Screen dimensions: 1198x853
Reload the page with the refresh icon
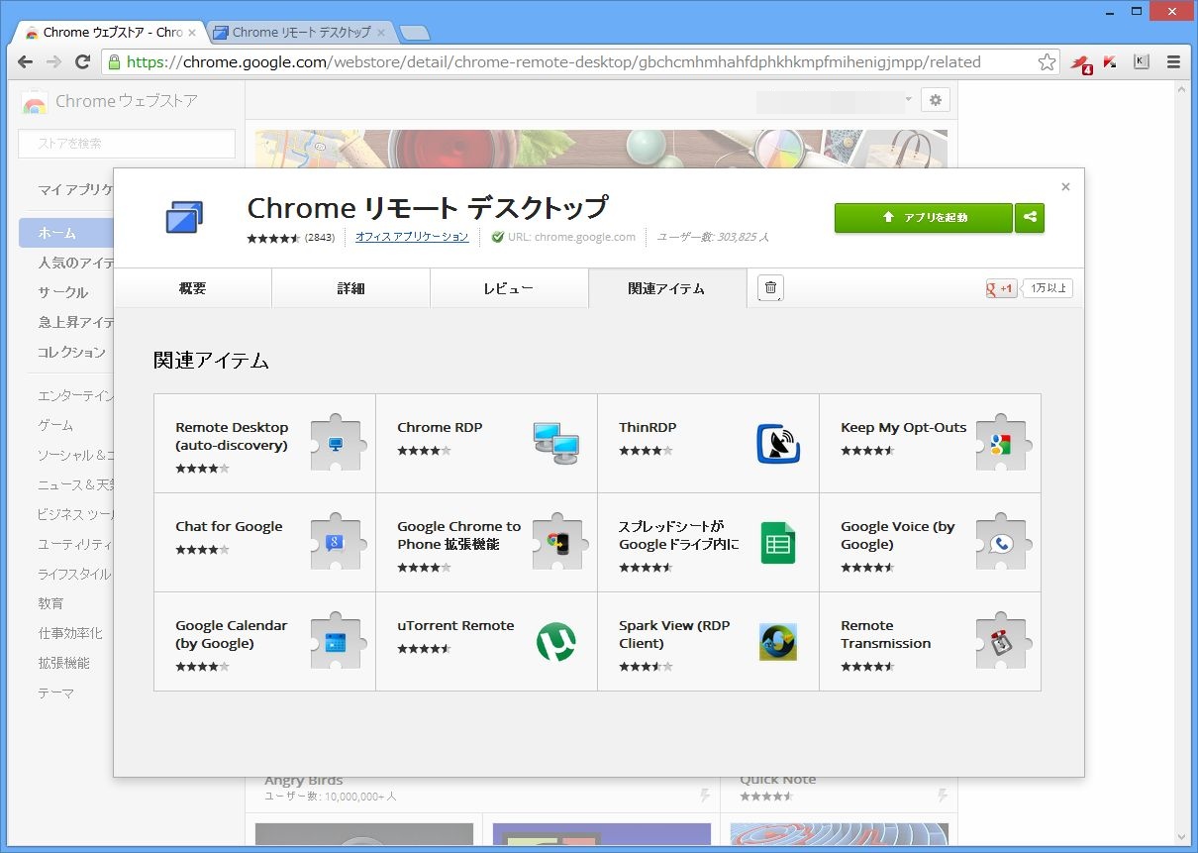[x=83, y=62]
